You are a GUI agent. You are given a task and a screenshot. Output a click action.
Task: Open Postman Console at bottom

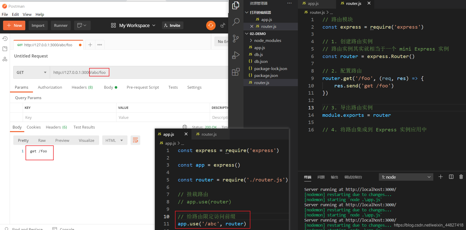click(x=63, y=229)
